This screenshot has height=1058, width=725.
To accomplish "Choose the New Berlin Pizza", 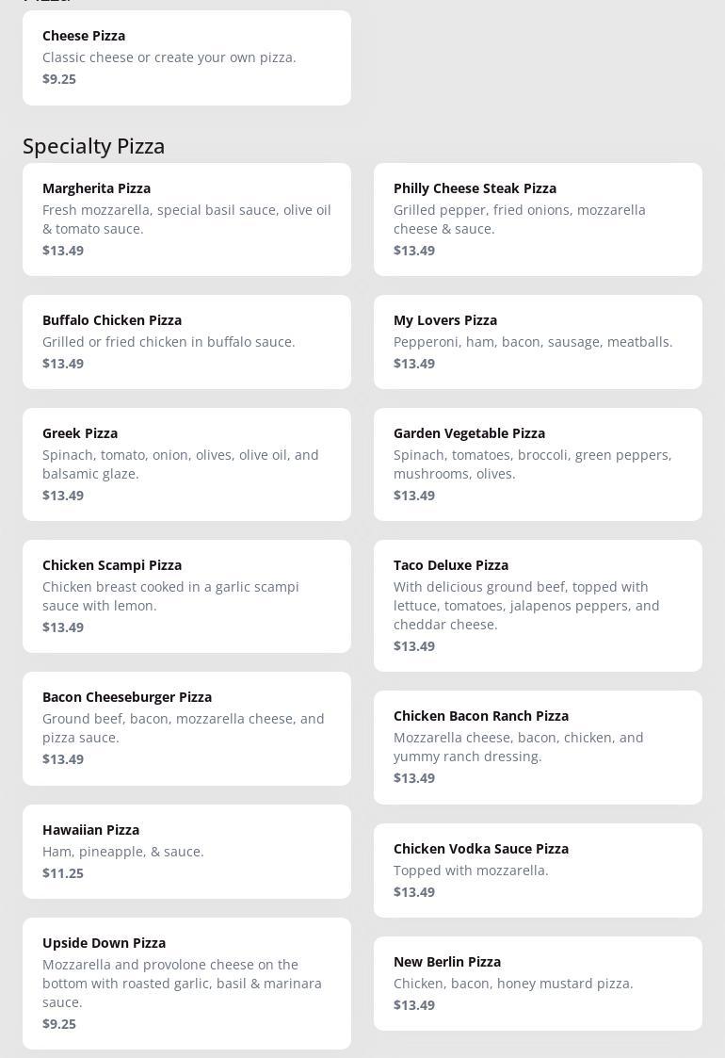I will pyautogui.click(x=538, y=982).
